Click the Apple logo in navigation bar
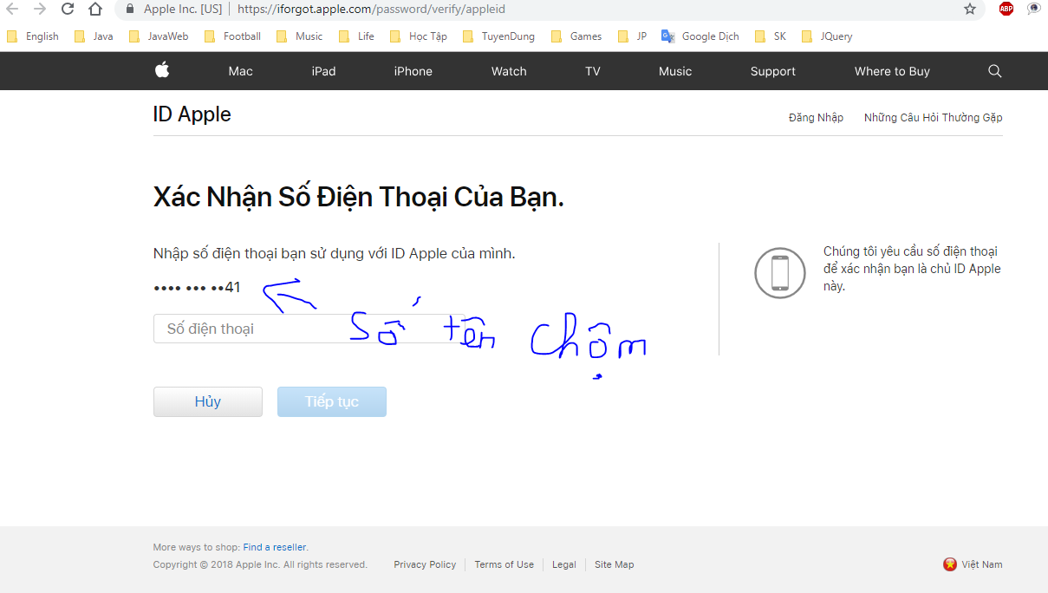The height and width of the screenshot is (593, 1048). click(162, 70)
